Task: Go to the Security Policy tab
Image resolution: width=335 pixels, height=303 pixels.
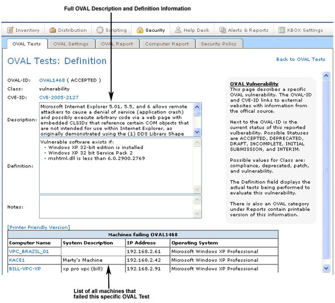Action: pyautogui.click(x=218, y=44)
